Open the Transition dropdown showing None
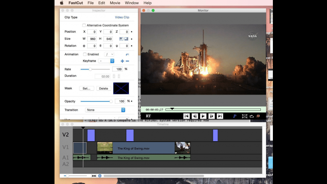Viewport: 327px width, 184px height. point(105,110)
